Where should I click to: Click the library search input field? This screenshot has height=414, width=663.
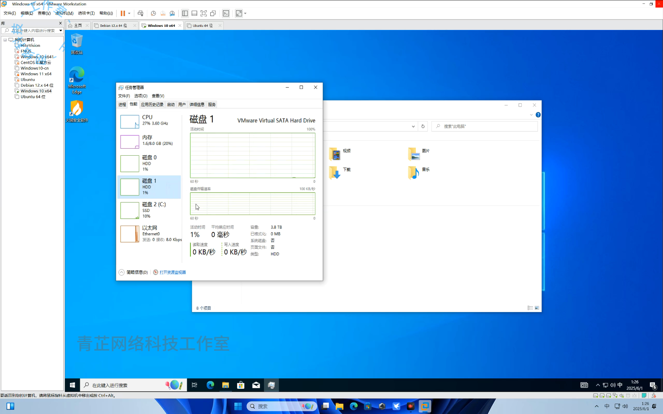pos(30,31)
